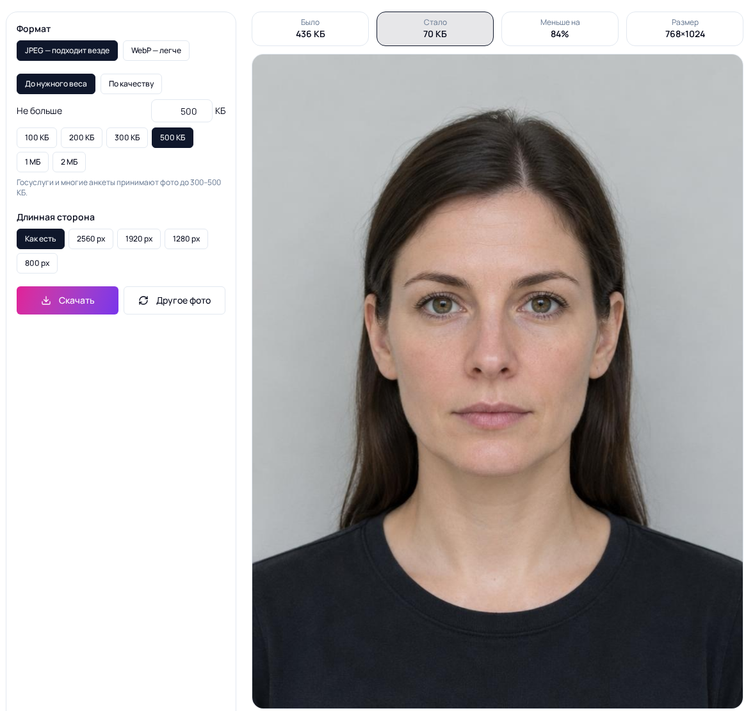
Task: Click the download icon in Скачать button
Action: coord(46,300)
